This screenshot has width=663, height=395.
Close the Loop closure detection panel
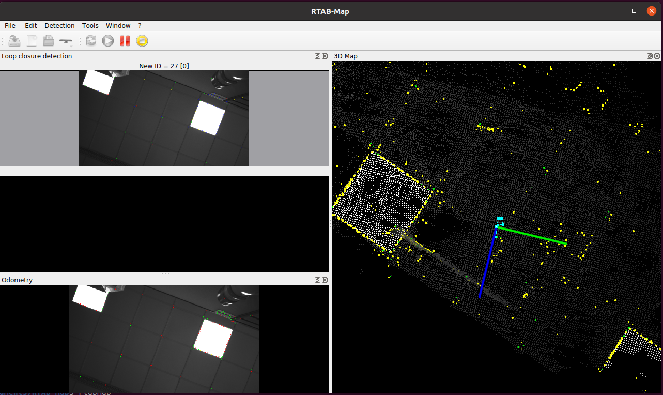(x=325, y=56)
